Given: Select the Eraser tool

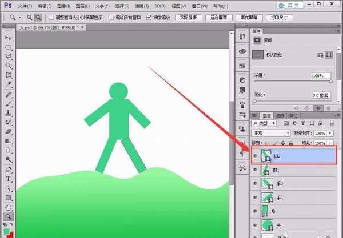Looking at the screenshot, I should pos(9,131).
